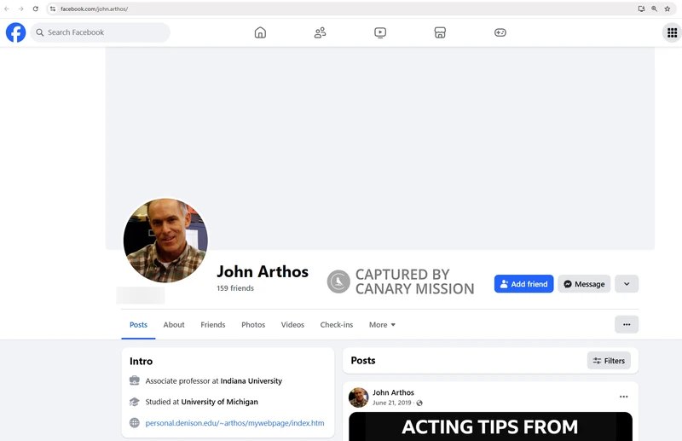Open the Facebook logo home link
Screen dimensions: 682x441
[x=15, y=32]
